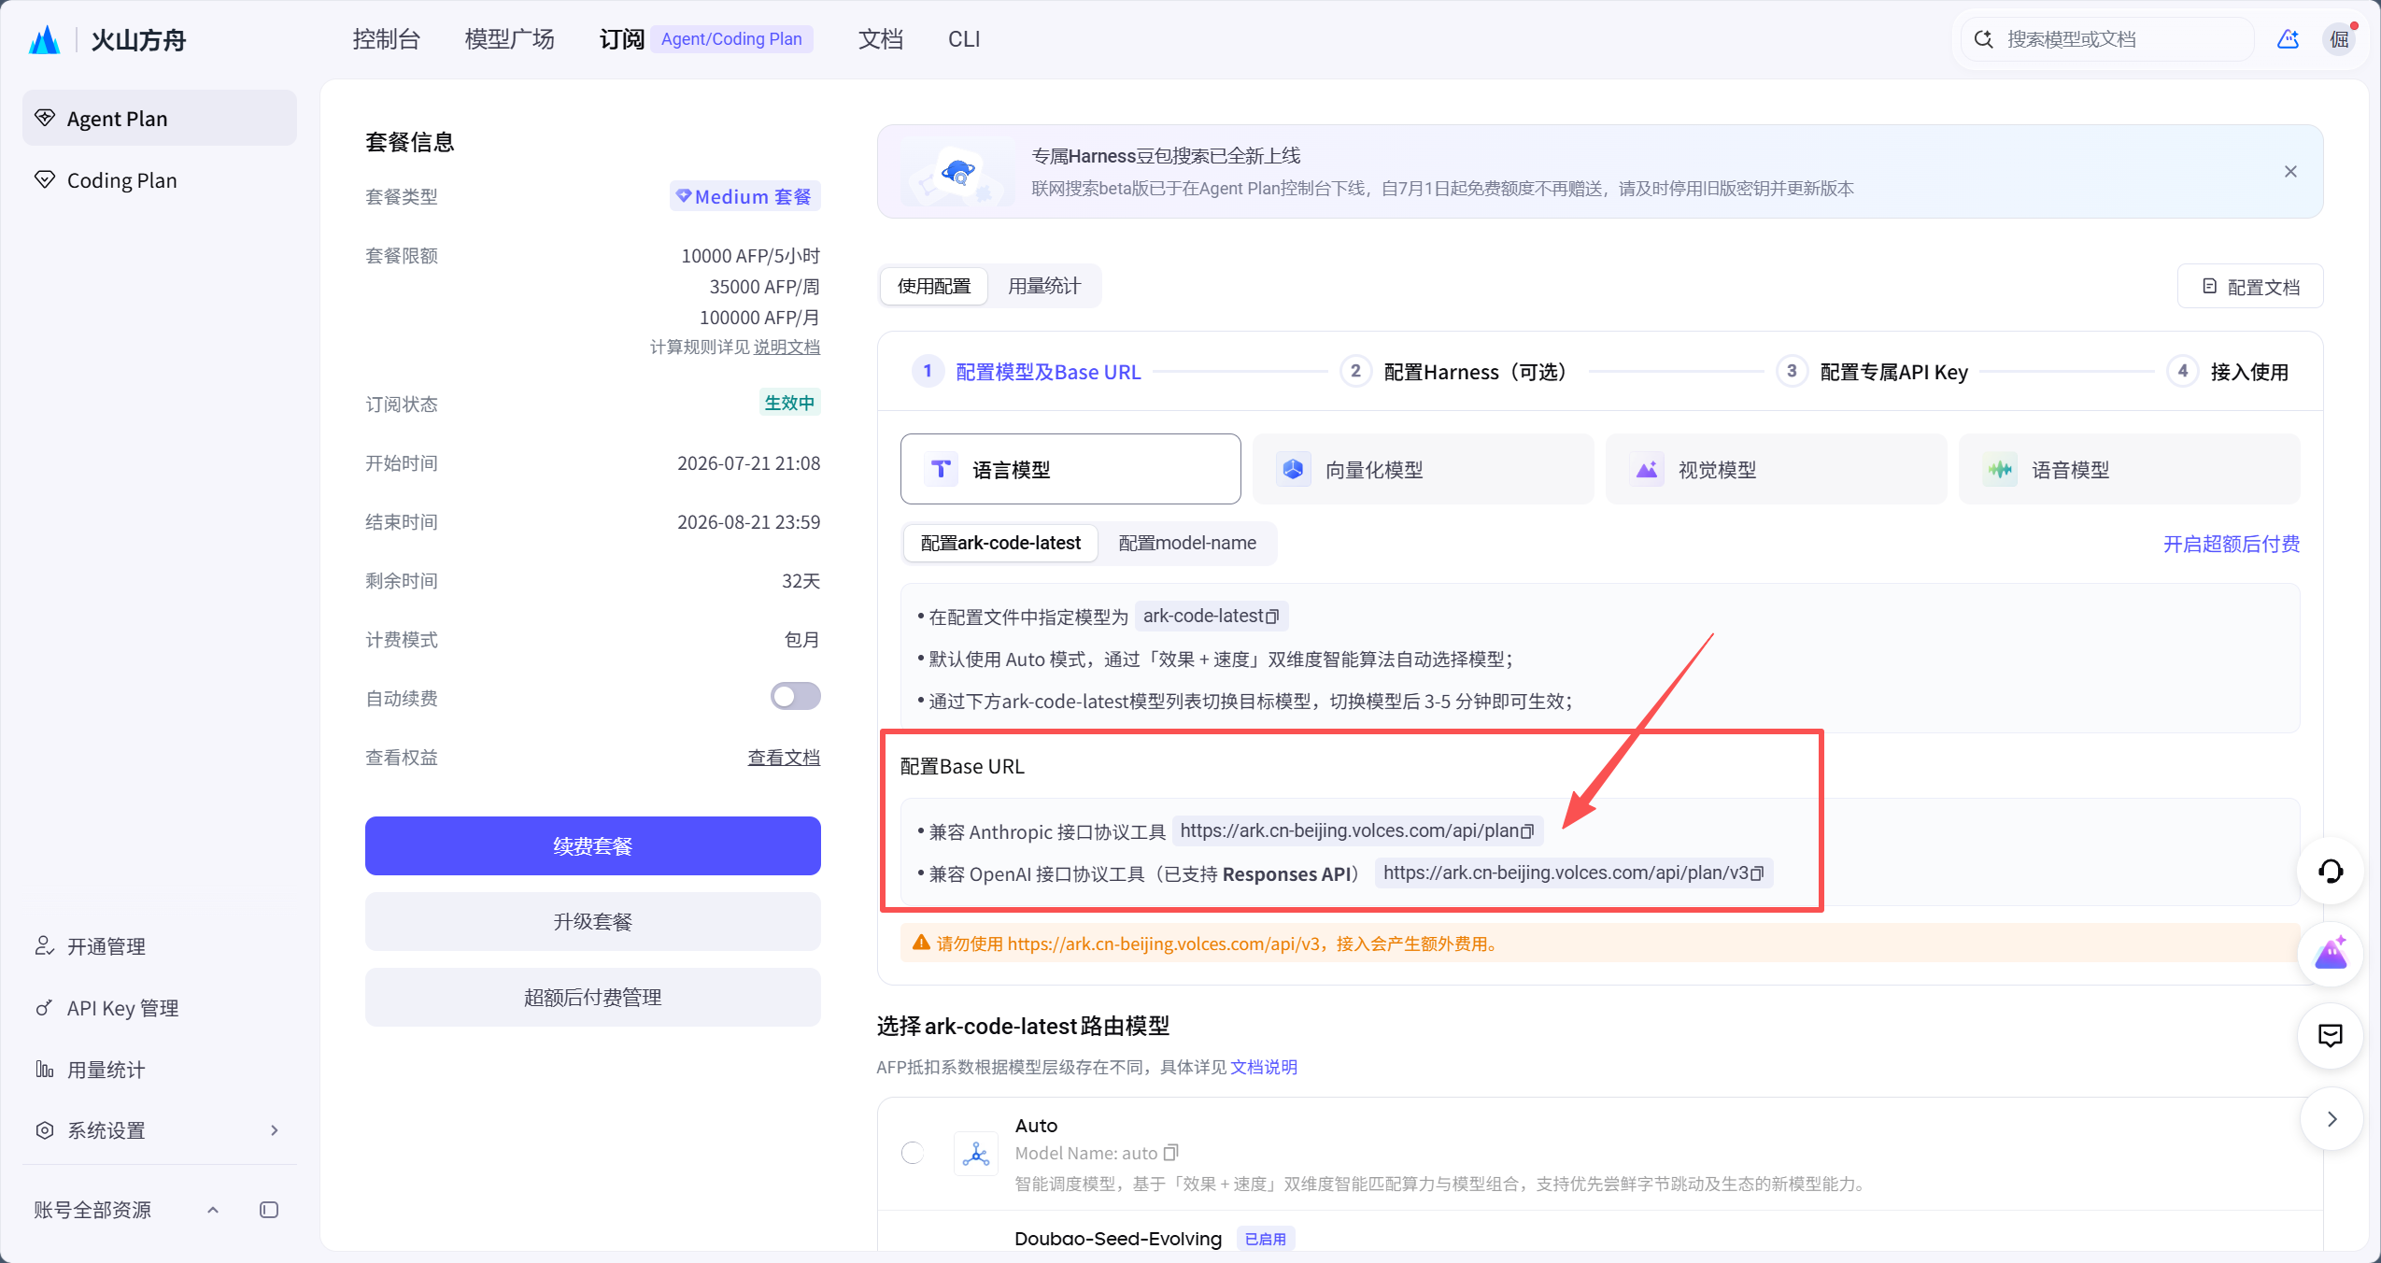2381x1263 pixels.
Task: Copy the ark-code-latest model name
Action: click(1272, 617)
